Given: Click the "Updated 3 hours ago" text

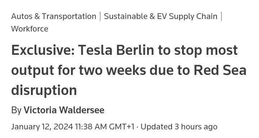Looking at the screenshot, I should pos(179,127).
